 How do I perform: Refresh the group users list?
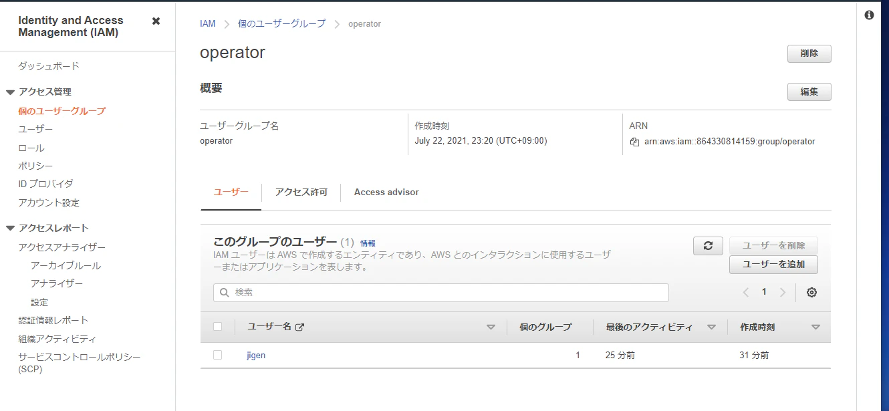click(708, 246)
